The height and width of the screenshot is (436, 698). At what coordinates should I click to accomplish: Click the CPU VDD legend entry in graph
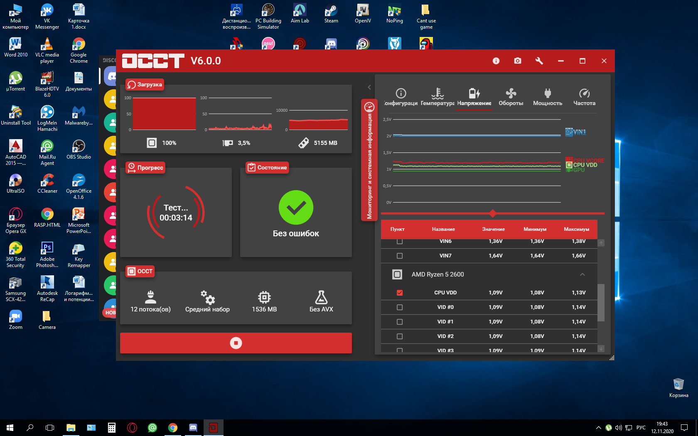(582, 165)
